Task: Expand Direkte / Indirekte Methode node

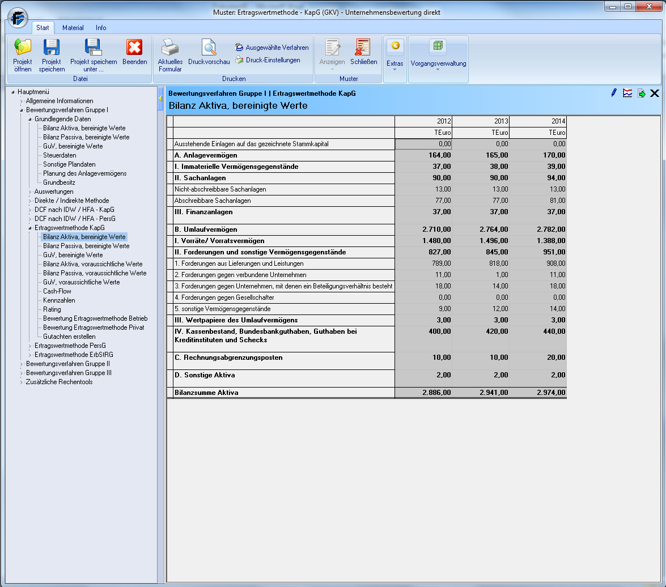Action: point(29,201)
